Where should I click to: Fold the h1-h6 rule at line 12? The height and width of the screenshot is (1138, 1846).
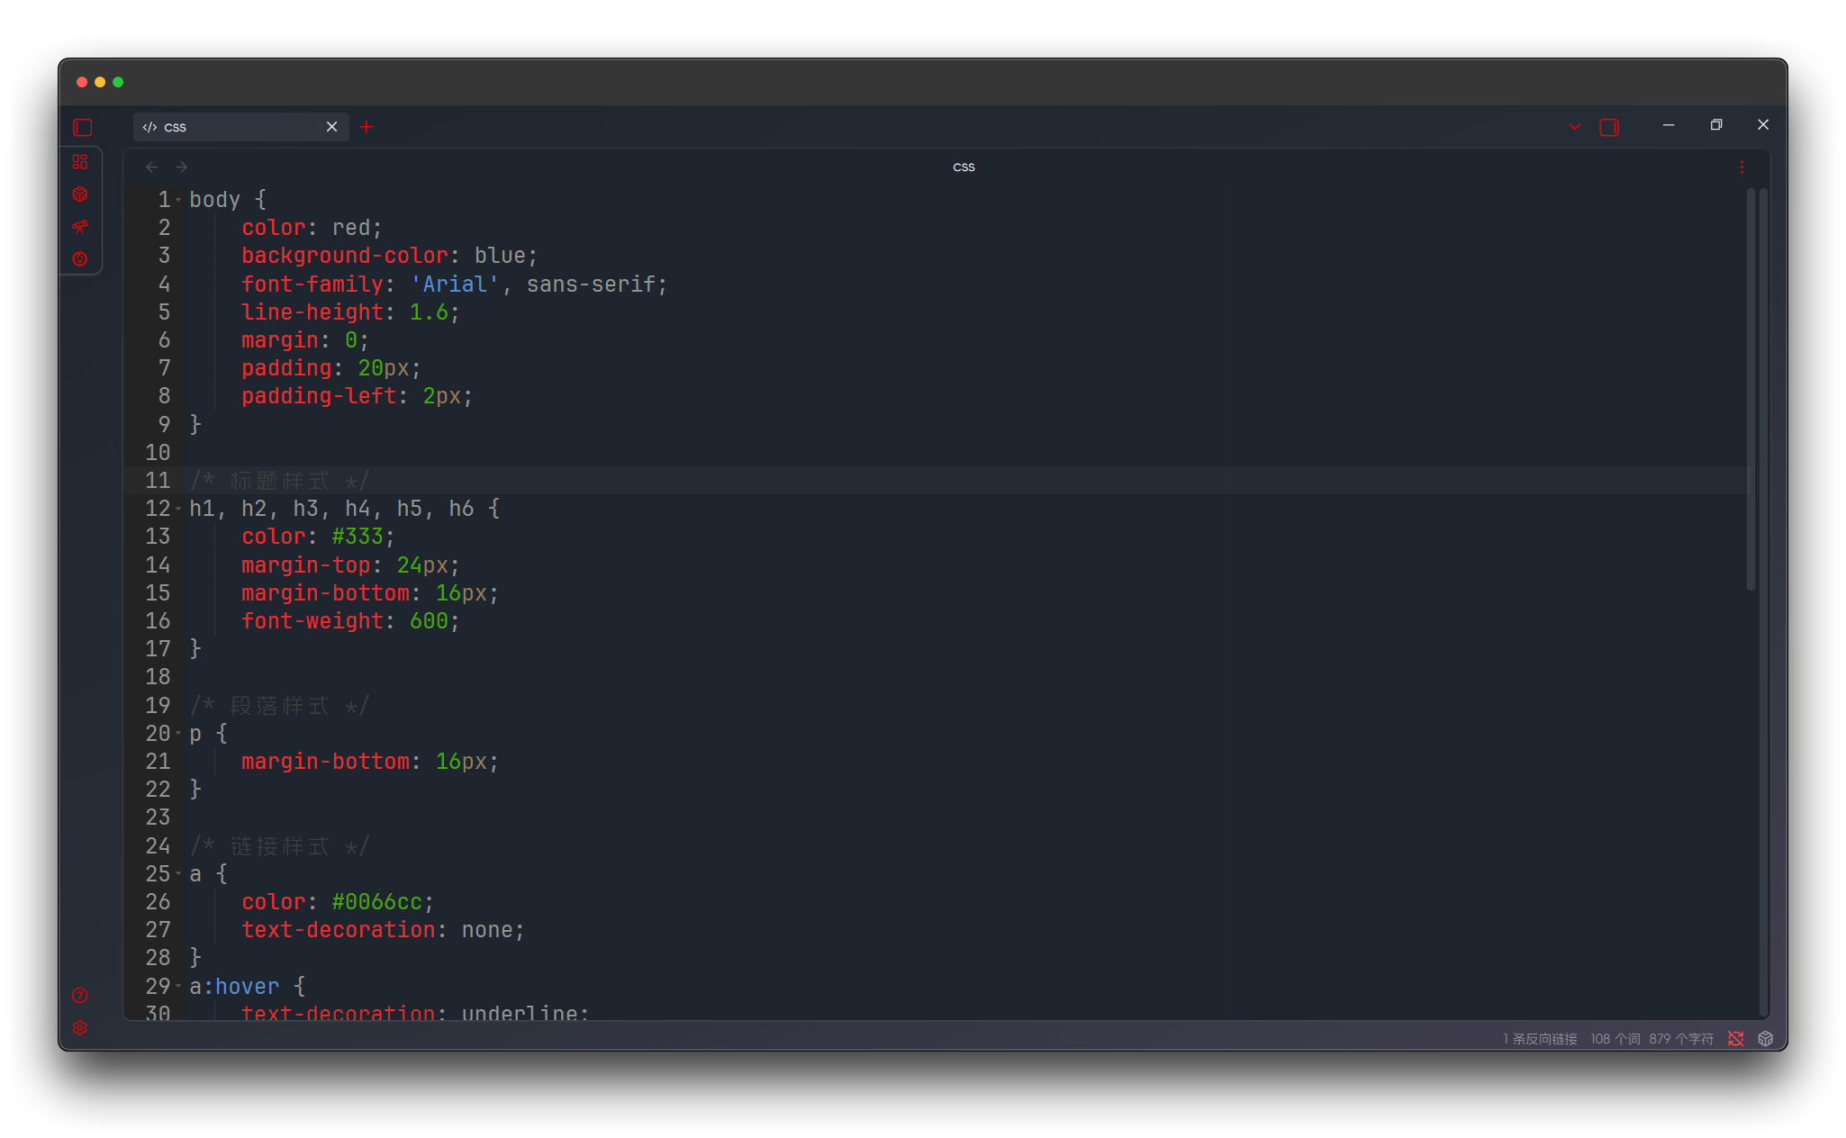[x=178, y=510]
